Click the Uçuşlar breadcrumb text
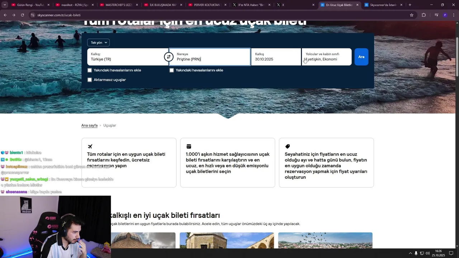 click(110, 125)
